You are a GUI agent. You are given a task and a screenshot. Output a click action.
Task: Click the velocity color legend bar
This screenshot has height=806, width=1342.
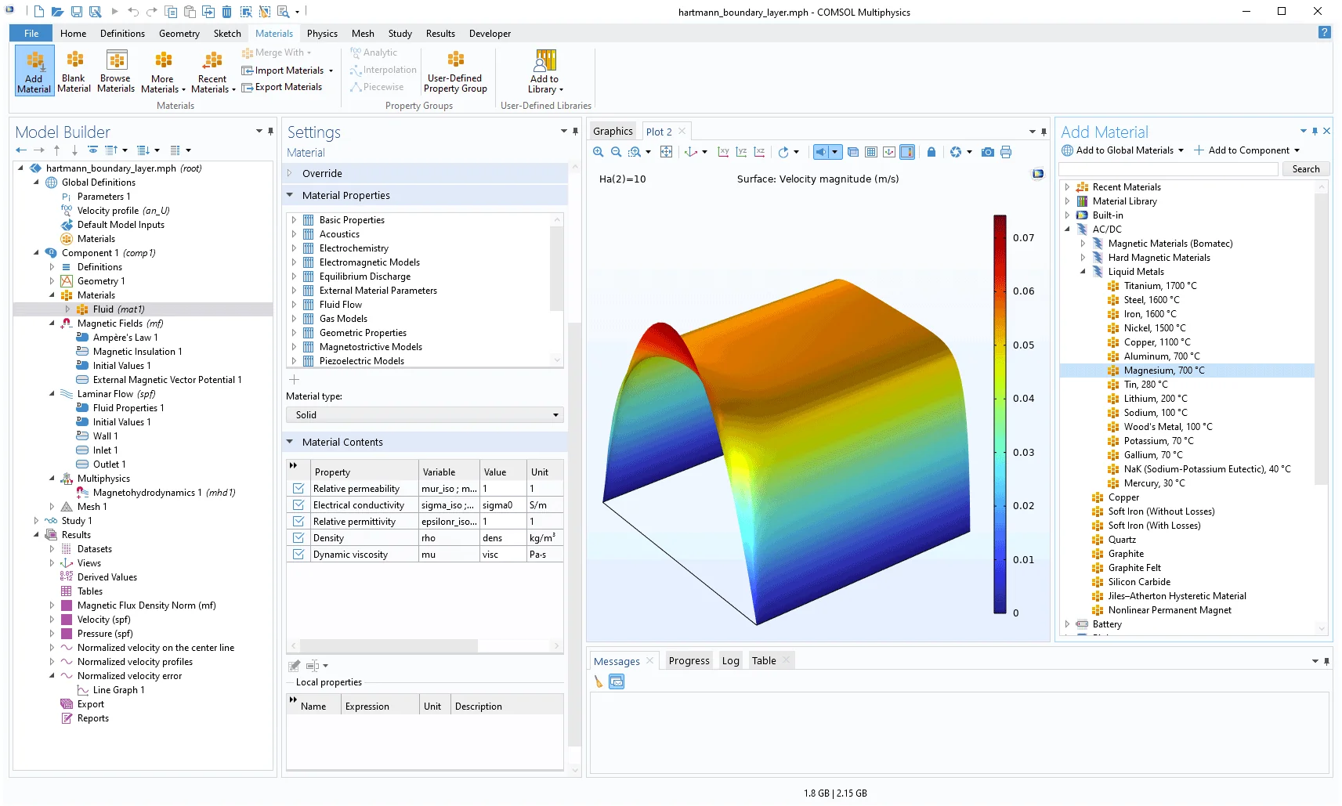click(1000, 414)
